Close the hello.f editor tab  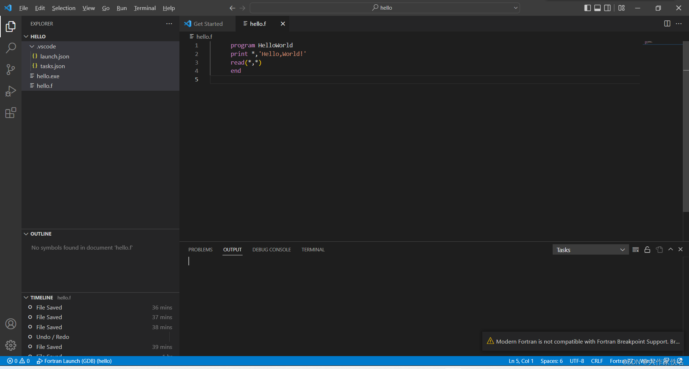click(x=283, y=24)
